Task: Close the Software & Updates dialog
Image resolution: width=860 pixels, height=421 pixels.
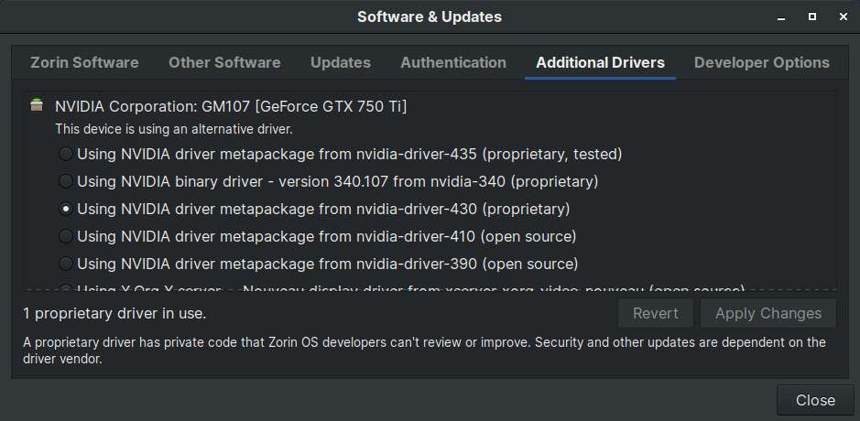Action: pyautogui.click(x=815, y=400)
